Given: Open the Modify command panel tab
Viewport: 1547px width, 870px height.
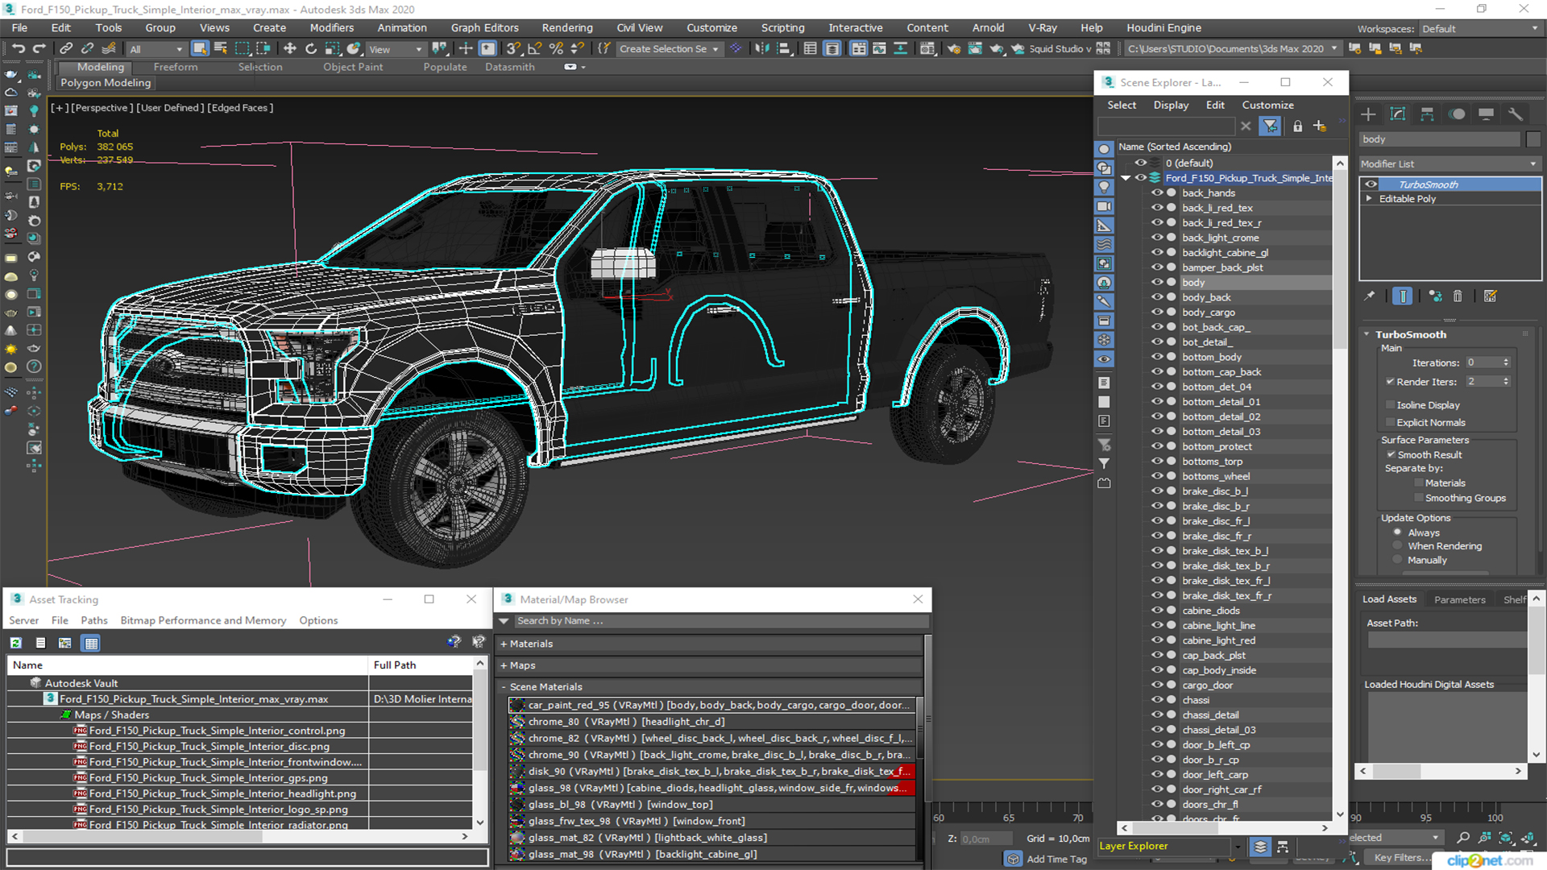Looking at the screenshot, I should pos(1398,114).
